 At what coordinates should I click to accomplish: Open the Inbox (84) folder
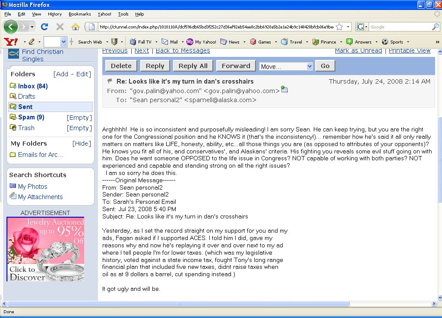[32, 86]
